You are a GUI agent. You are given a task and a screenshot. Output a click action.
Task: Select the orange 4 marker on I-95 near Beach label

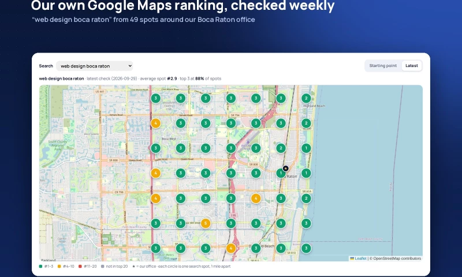[230, 248]
